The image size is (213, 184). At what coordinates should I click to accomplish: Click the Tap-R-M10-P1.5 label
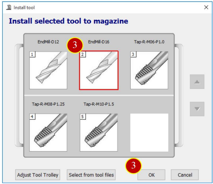pyautogui.click(x=99, y=104)
